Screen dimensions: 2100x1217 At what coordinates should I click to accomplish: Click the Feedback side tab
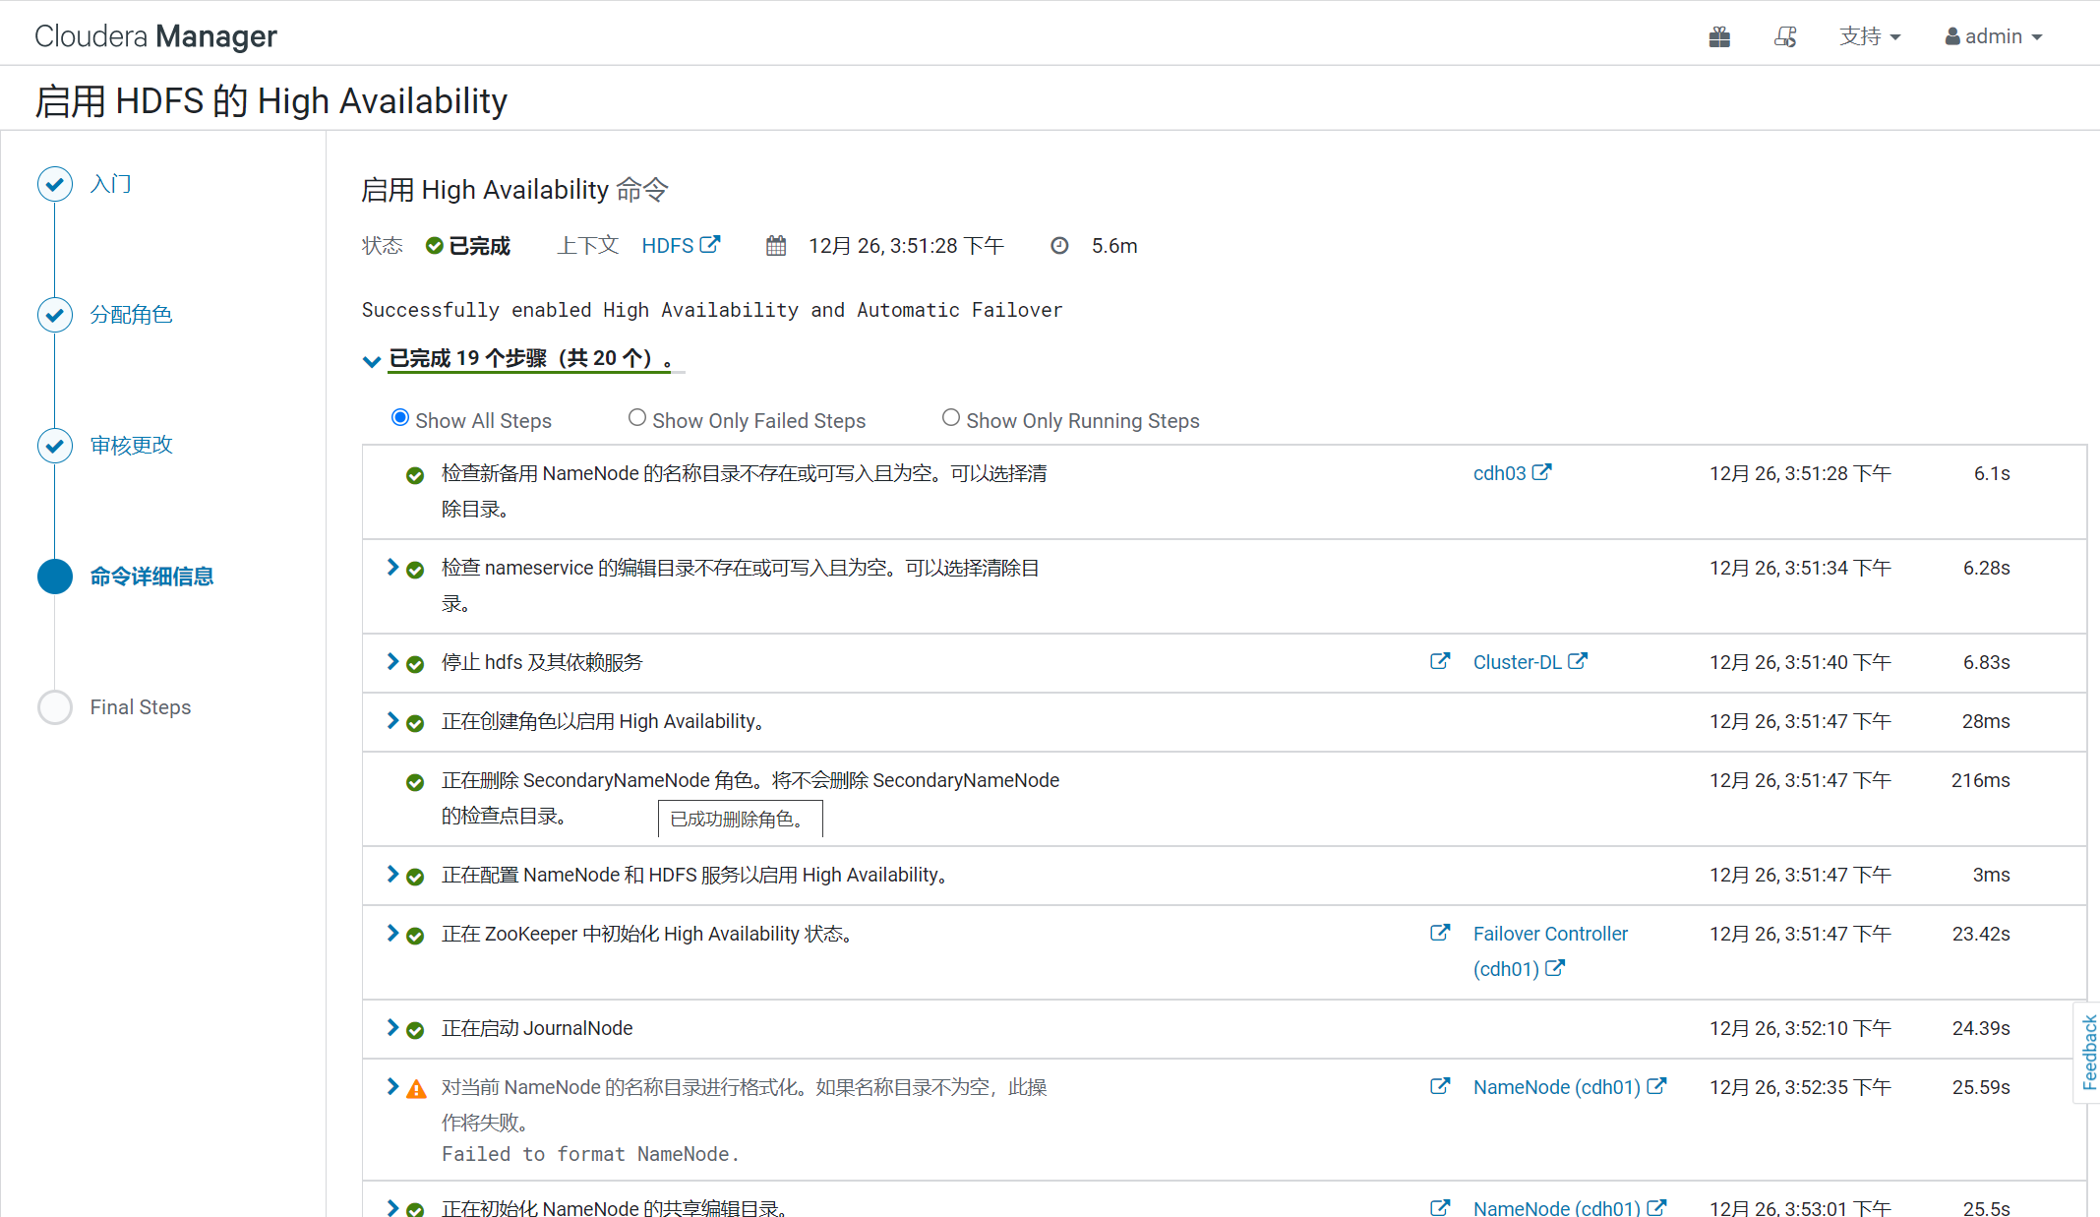point(2088,1052)
